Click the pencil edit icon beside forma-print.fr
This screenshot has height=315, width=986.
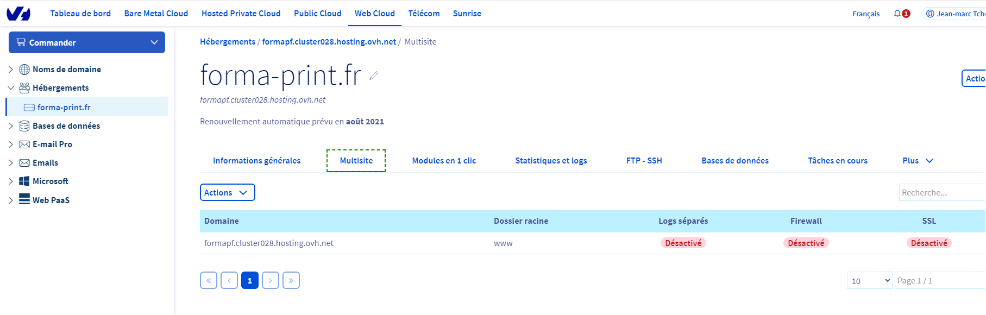click(374, 76)
